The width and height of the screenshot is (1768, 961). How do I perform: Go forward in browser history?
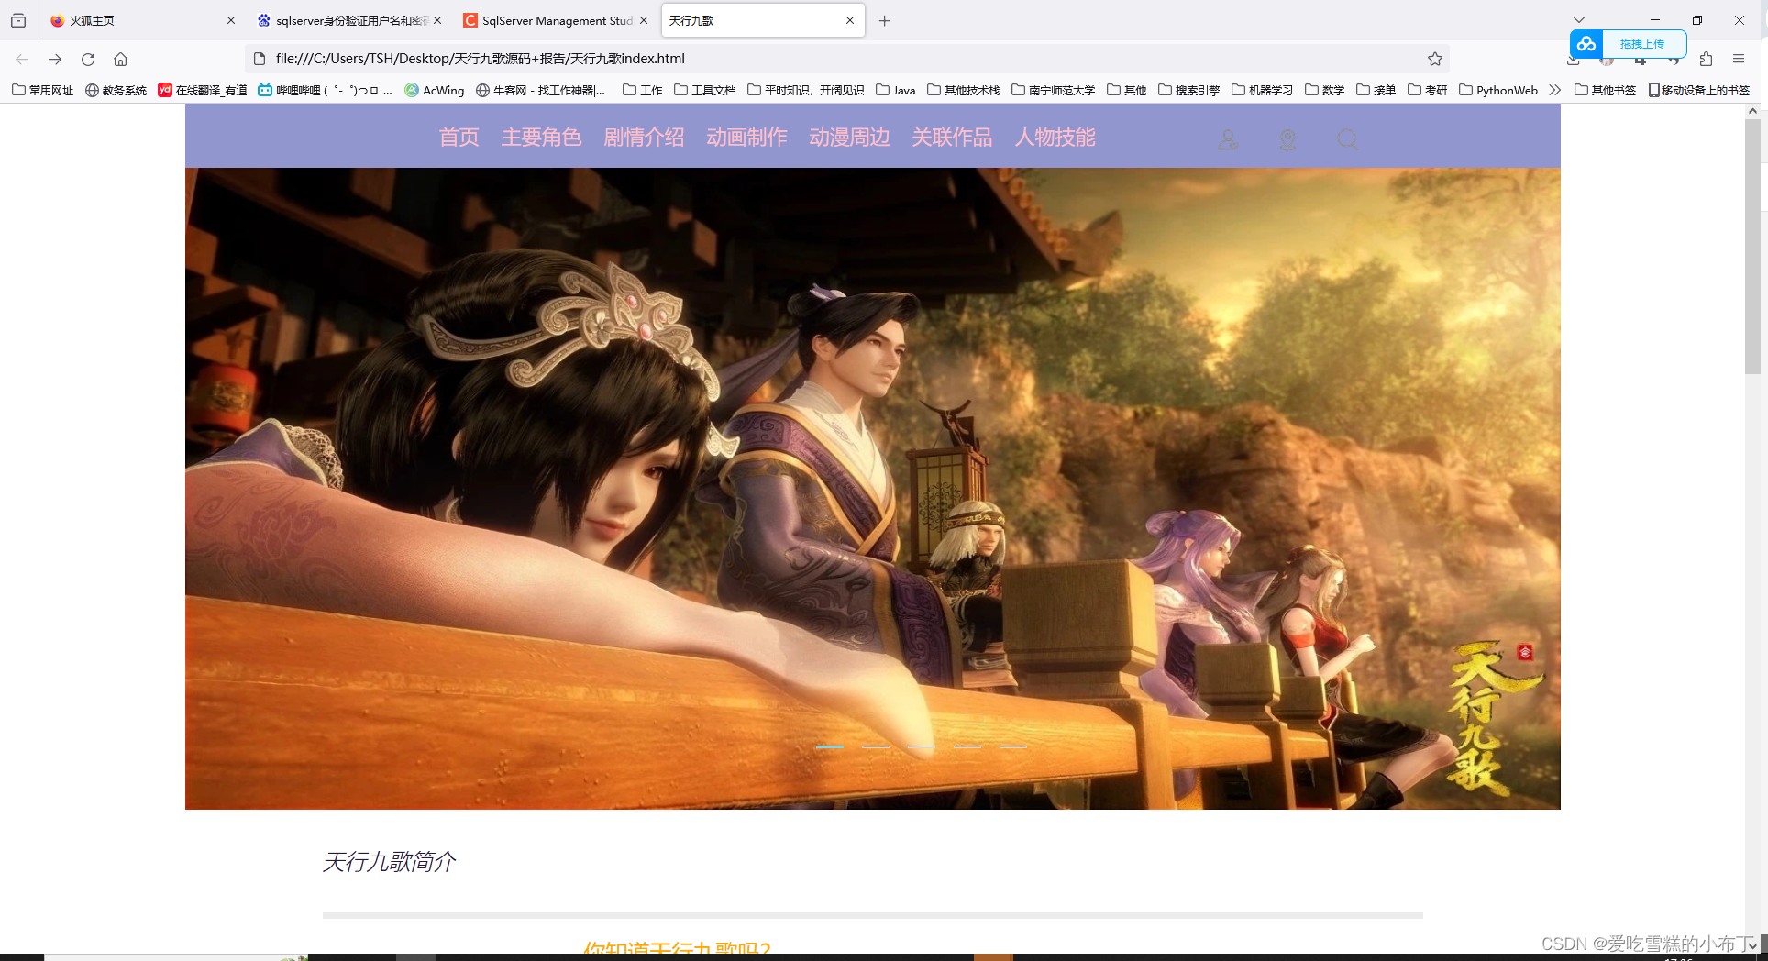pos(55,59)
